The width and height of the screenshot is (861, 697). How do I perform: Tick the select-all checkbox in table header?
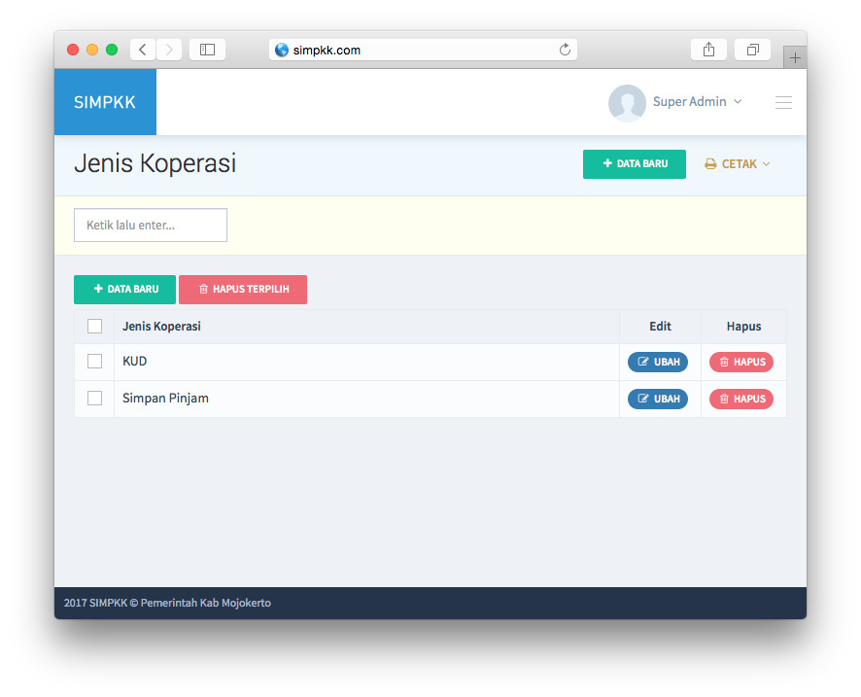[x=94, y=327]
